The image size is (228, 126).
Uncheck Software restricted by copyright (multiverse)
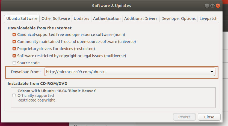(14, 56)
